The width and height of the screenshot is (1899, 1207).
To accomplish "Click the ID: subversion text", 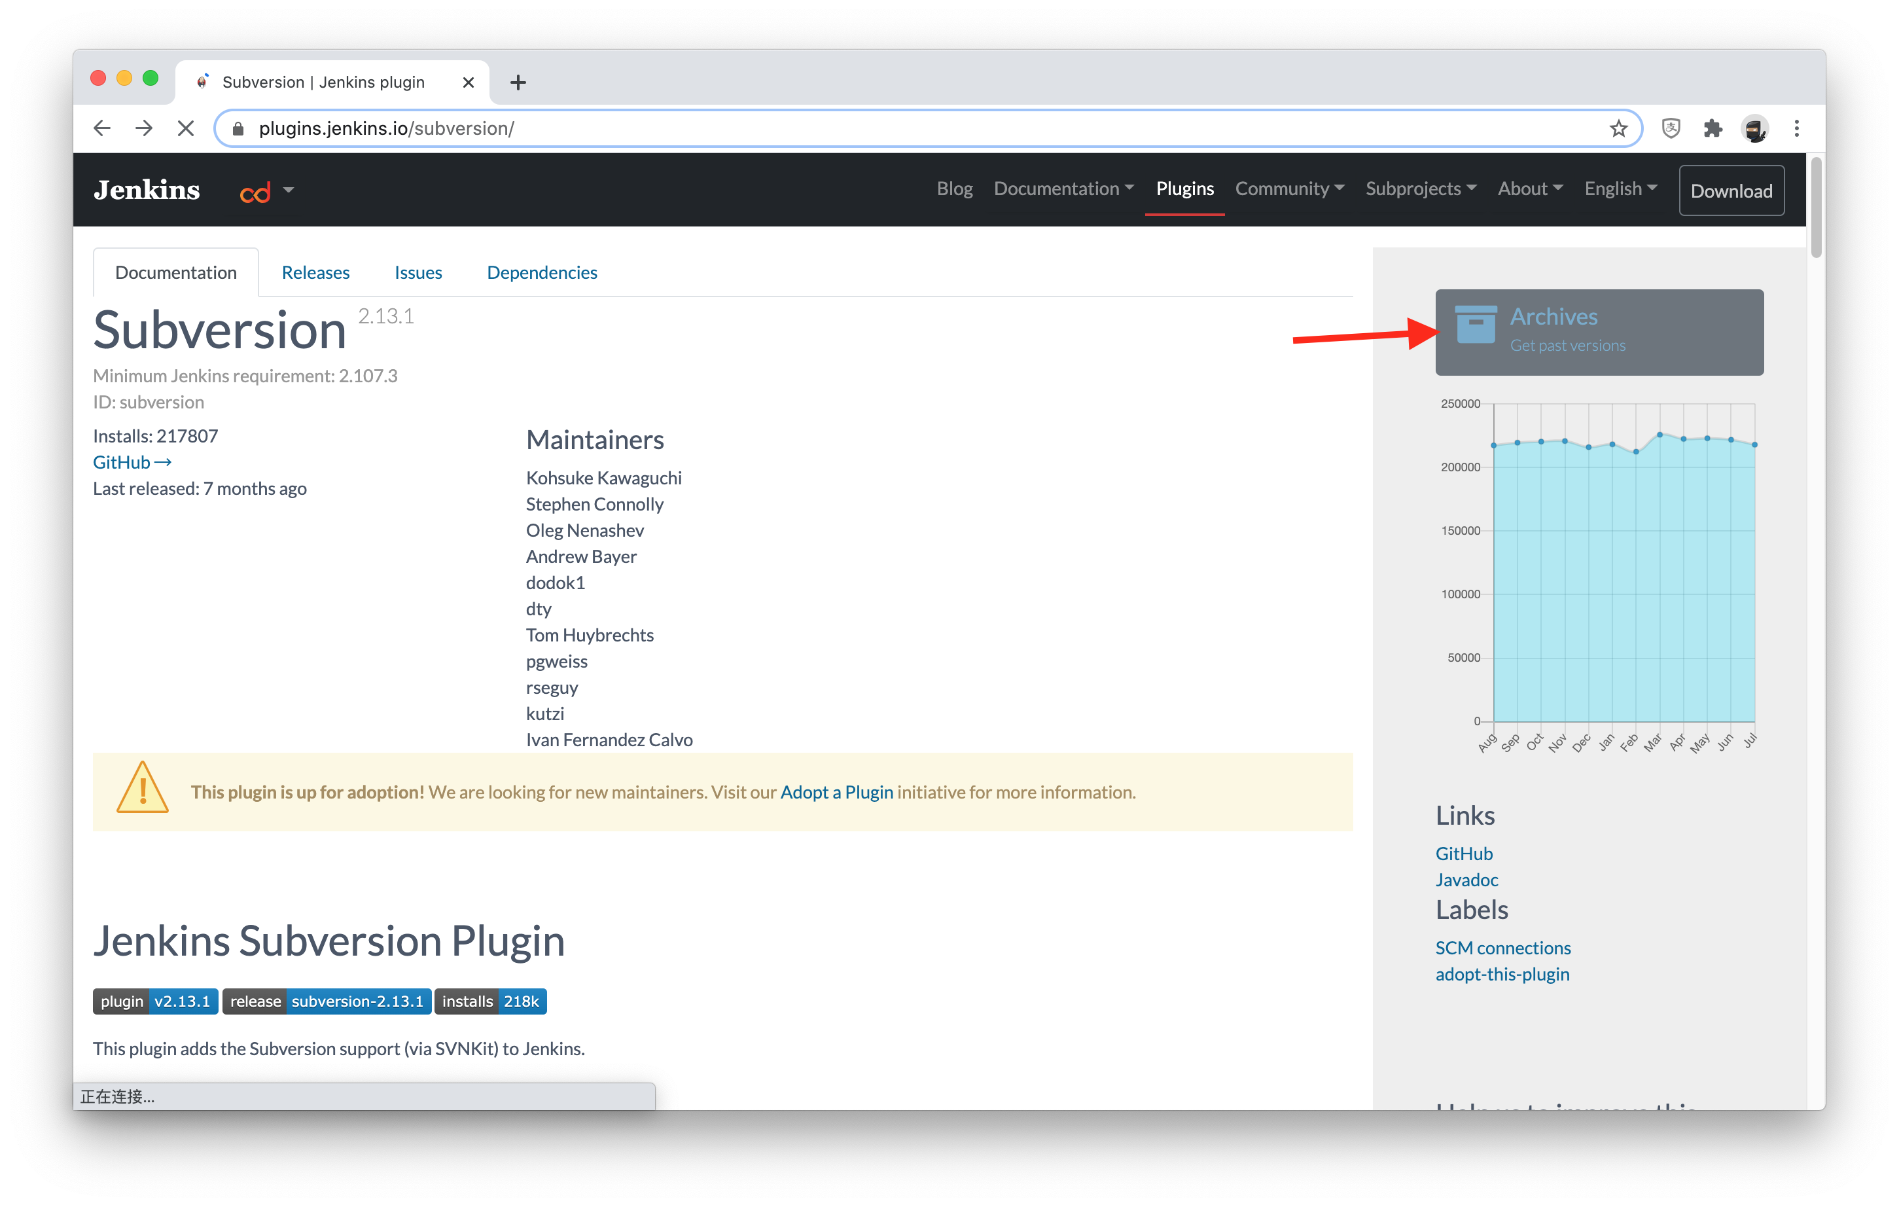I will point(149,403).
